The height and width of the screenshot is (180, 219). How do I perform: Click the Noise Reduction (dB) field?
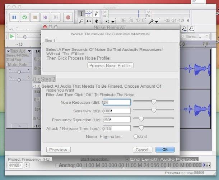(117, 102)
